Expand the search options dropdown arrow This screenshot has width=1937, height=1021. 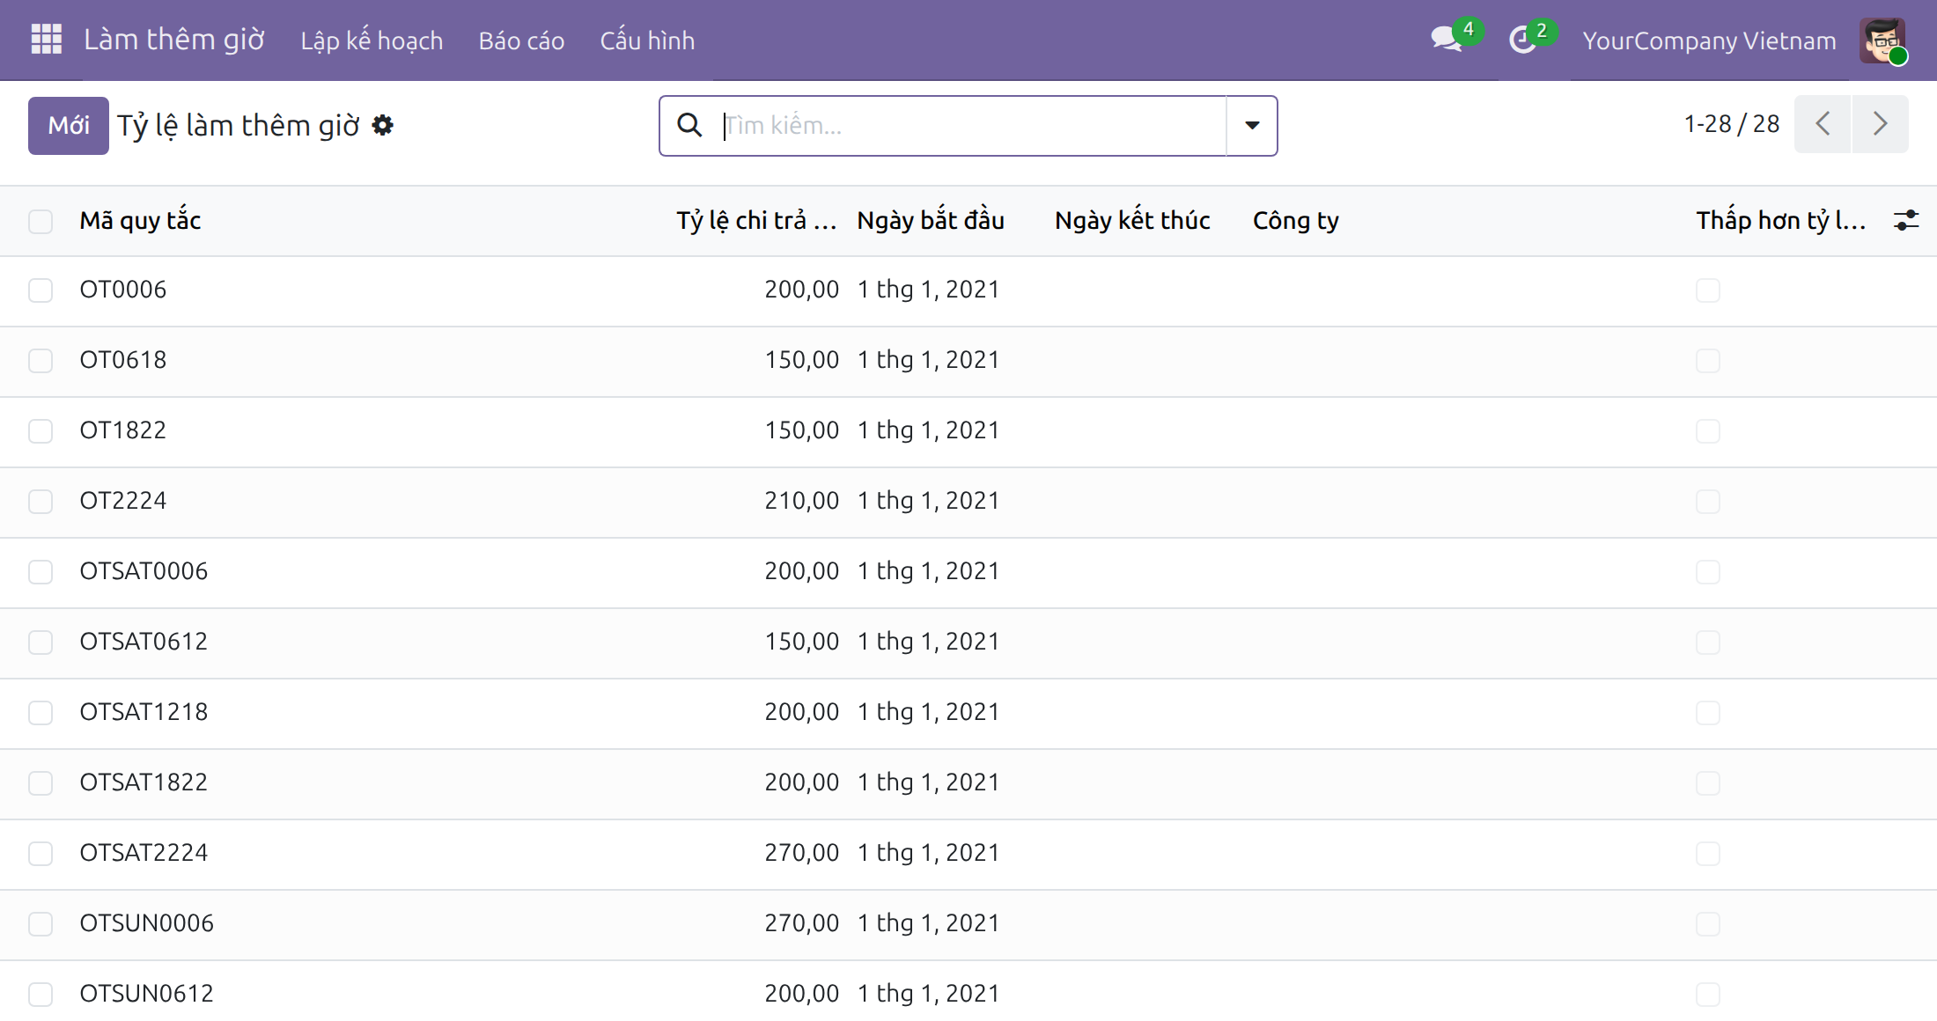(1252, 126)
